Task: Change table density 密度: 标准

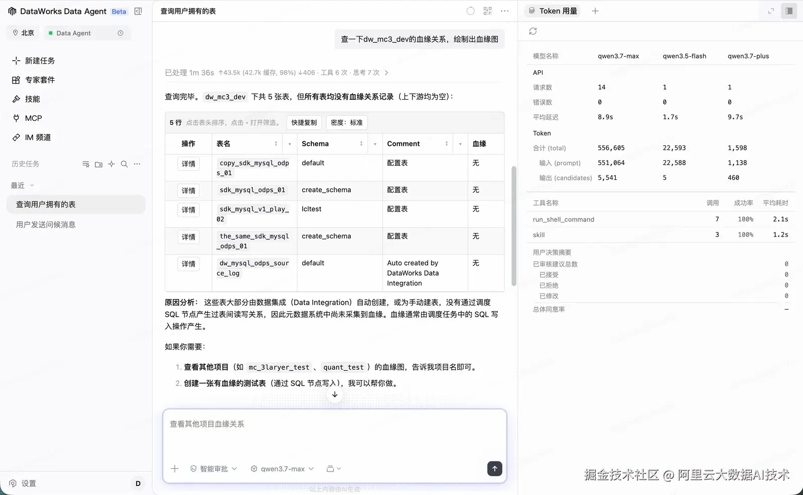Action: coord(346,123)
